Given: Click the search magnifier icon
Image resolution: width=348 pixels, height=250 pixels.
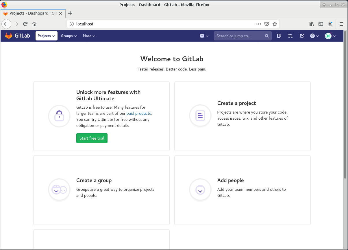Looking at the screenshot, I should (266, 36).
